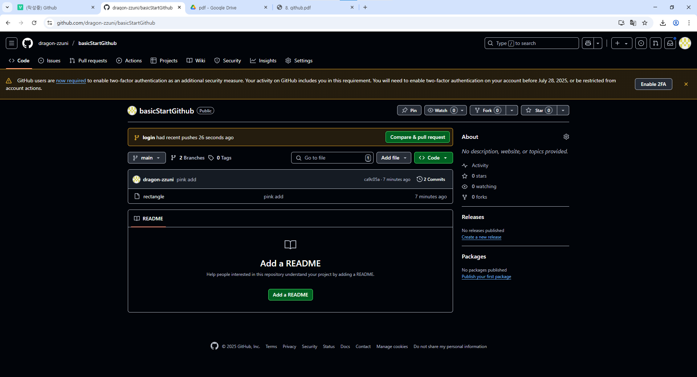The width and height of the screenshot is (697, 377).
Task: Dismiss the two-factor authentication banner
Action: point(686,84)
